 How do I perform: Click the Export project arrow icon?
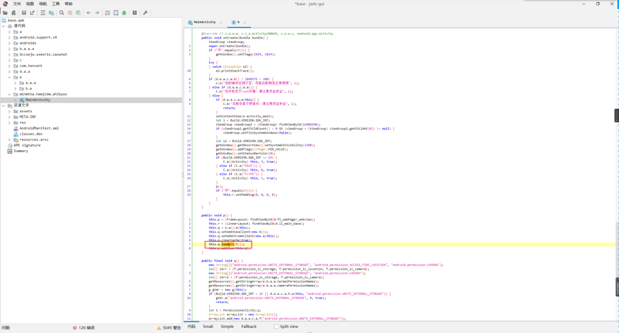click(32, 13)
